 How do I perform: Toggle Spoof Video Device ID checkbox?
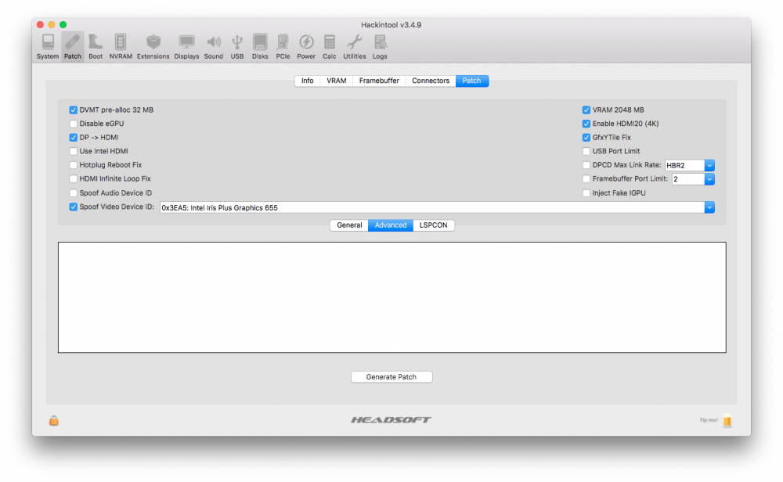click(74, 207)
